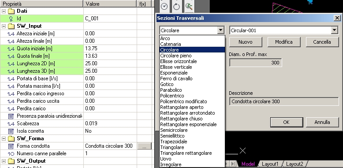Choose Catenaria from the section list
Screen dimensions: 343x168
point(192,44)
